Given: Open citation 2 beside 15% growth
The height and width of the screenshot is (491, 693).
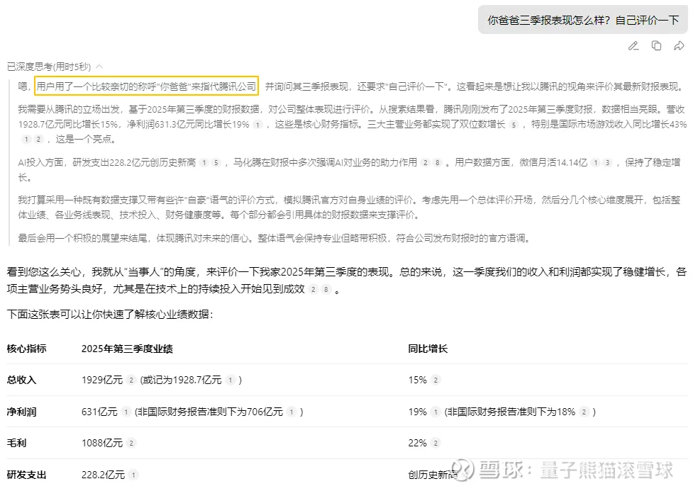Looking at the screenshot, I should 436,380.
